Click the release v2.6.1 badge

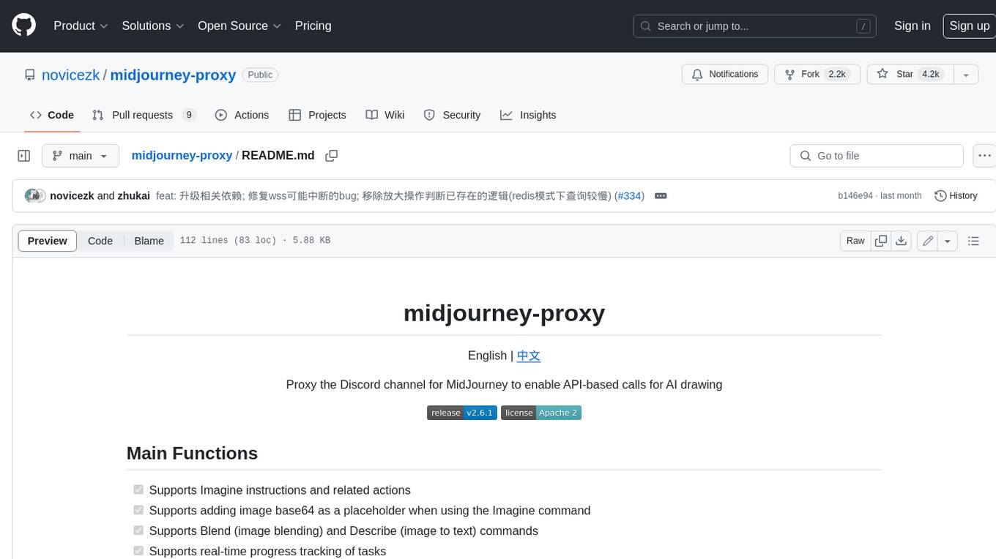pos(461,413)
